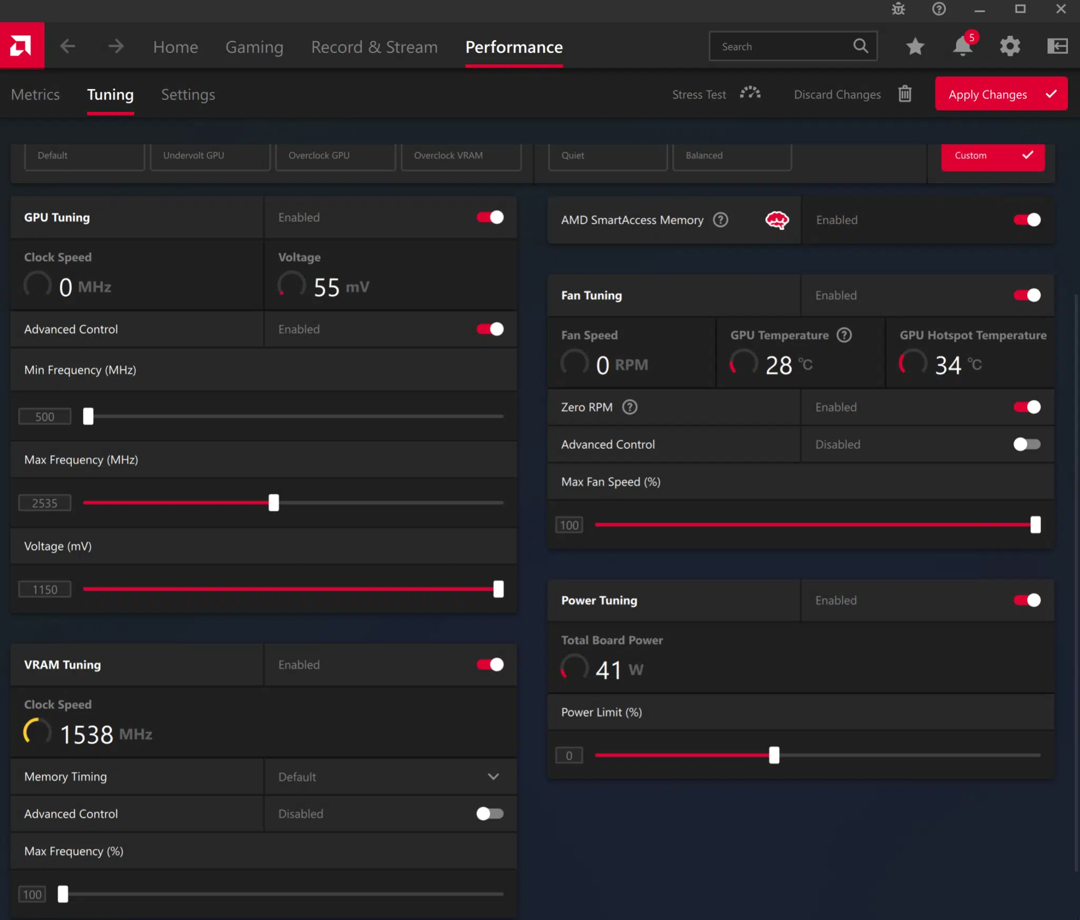This screenshot has width=1080, height=920.
Task: Select Balanced preset
Action: pos(732,156)
